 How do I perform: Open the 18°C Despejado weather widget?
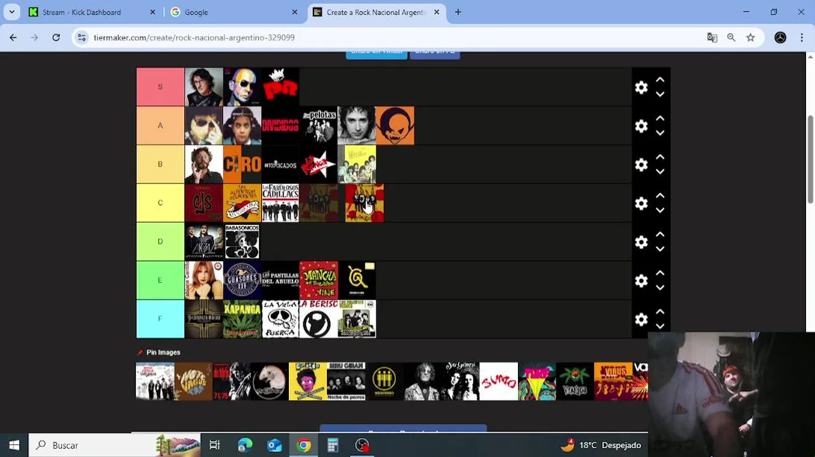tap(600, 445)
